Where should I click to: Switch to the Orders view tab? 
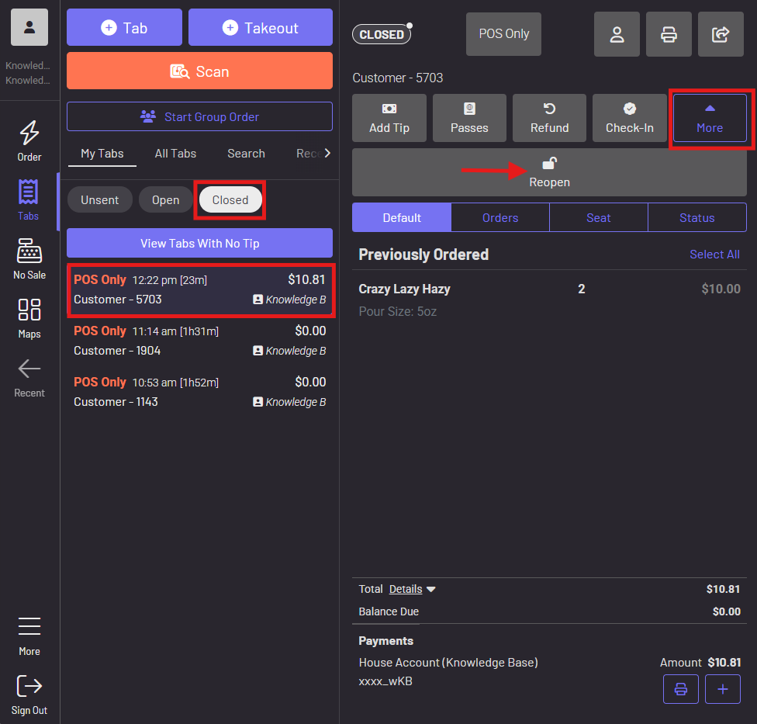click(500, 218)
